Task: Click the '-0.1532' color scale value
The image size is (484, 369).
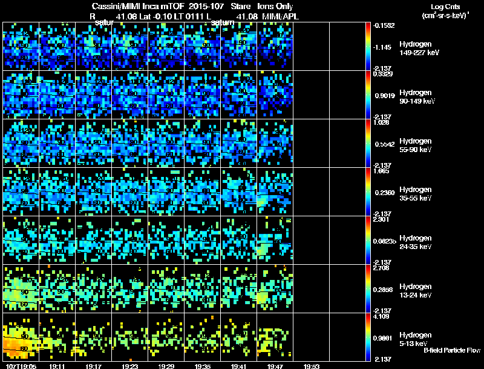Action: click(x=384, y=25)
